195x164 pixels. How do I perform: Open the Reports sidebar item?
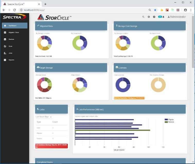(15, 60)
